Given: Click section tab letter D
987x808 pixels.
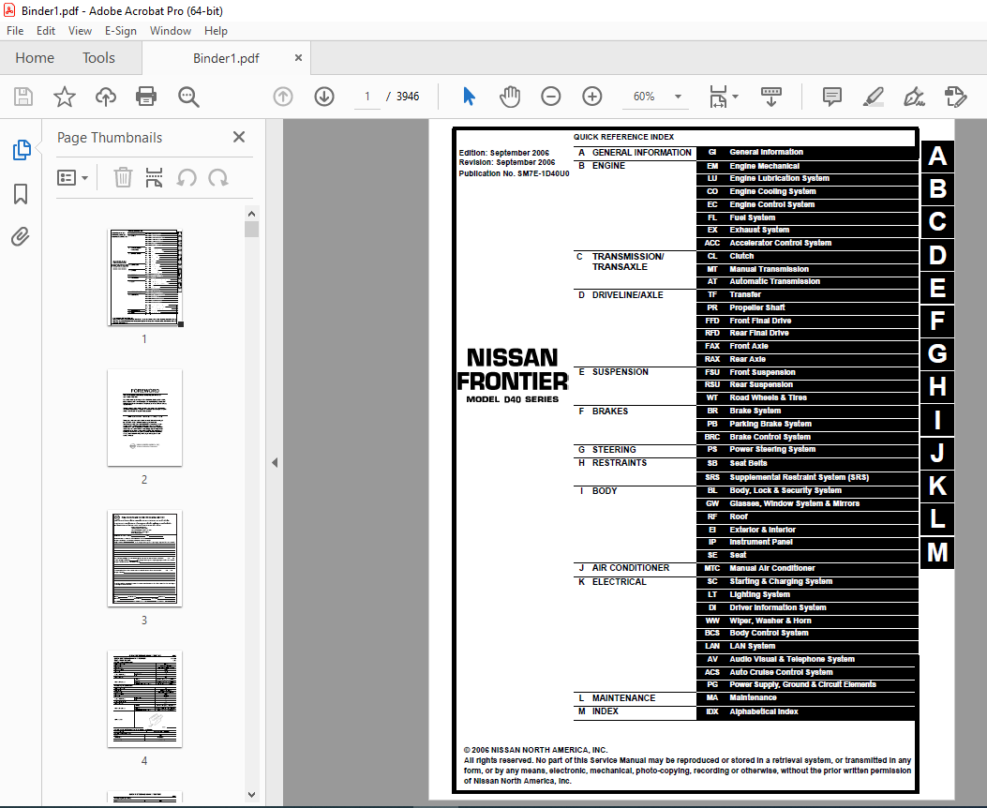Looking at the screenshot, I should (937, 255).
